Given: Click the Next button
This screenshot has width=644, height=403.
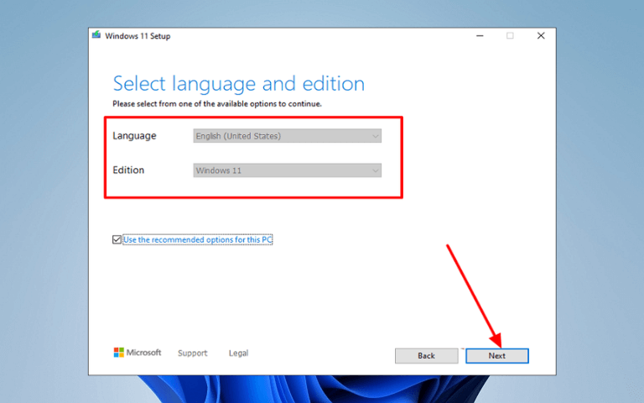Looking at the screenshot, I should (497, 356).
